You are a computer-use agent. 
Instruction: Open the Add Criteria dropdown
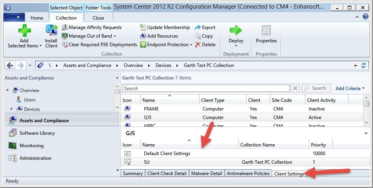point(350,89)
